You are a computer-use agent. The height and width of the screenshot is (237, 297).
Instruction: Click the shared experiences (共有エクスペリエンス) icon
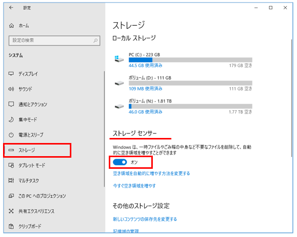pyautogui.click(x=11, y=211)
